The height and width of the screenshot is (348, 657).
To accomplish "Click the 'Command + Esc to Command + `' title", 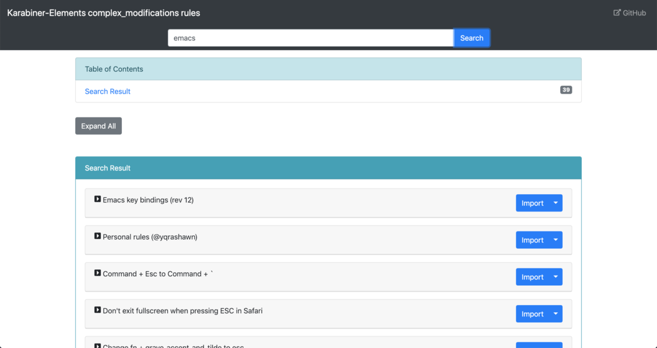I will click(158, 274).
